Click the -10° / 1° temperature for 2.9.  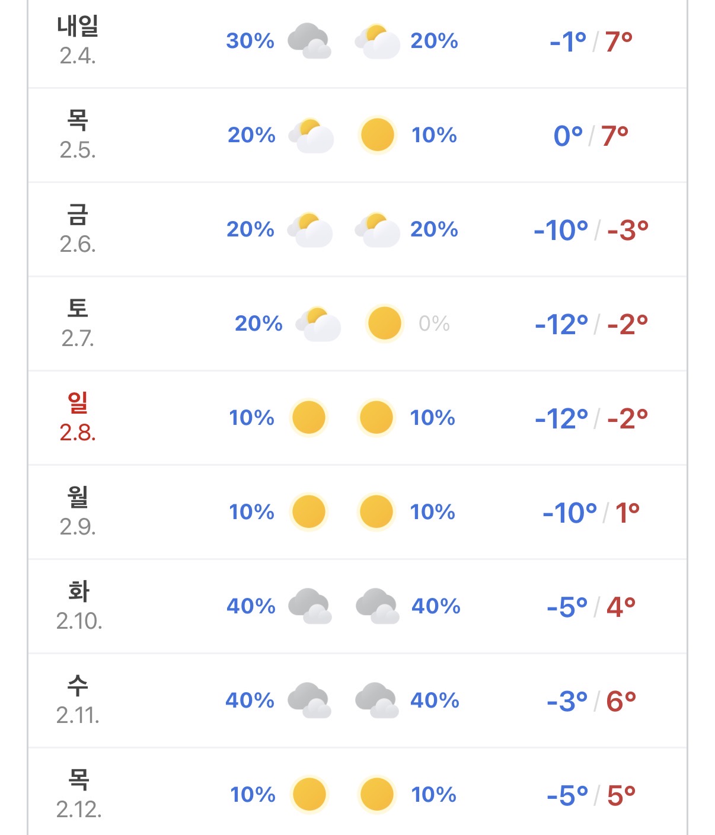[x=591, y=513]
